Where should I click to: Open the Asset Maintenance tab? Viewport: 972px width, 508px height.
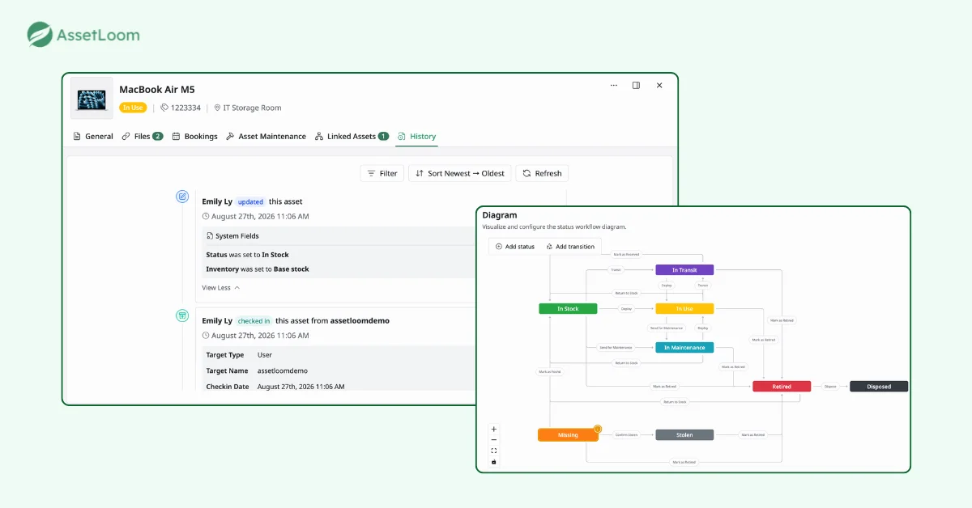point(266,137)
